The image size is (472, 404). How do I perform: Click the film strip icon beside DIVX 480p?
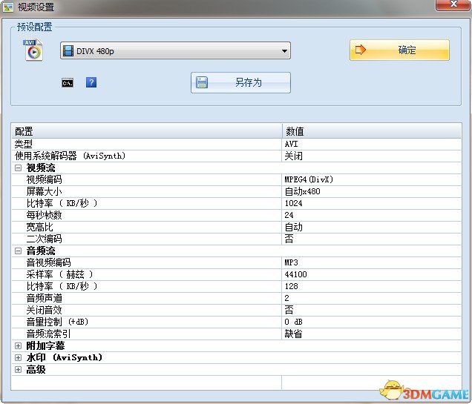click(68, 51)
